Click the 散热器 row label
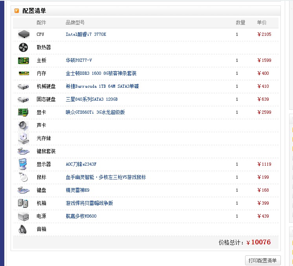Screen dimensions: 293x266 44,47
